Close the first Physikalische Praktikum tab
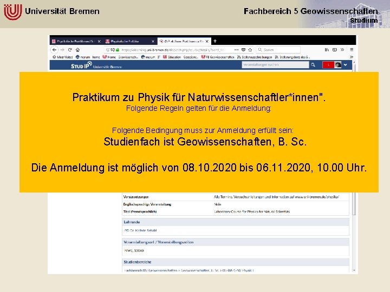Image resolution: width=390 pixels, height=292 pixels. (99, 41)
